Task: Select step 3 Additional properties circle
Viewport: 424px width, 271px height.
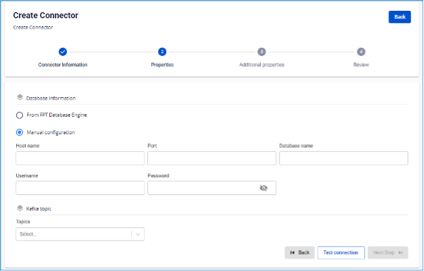Action: [261, 51]
